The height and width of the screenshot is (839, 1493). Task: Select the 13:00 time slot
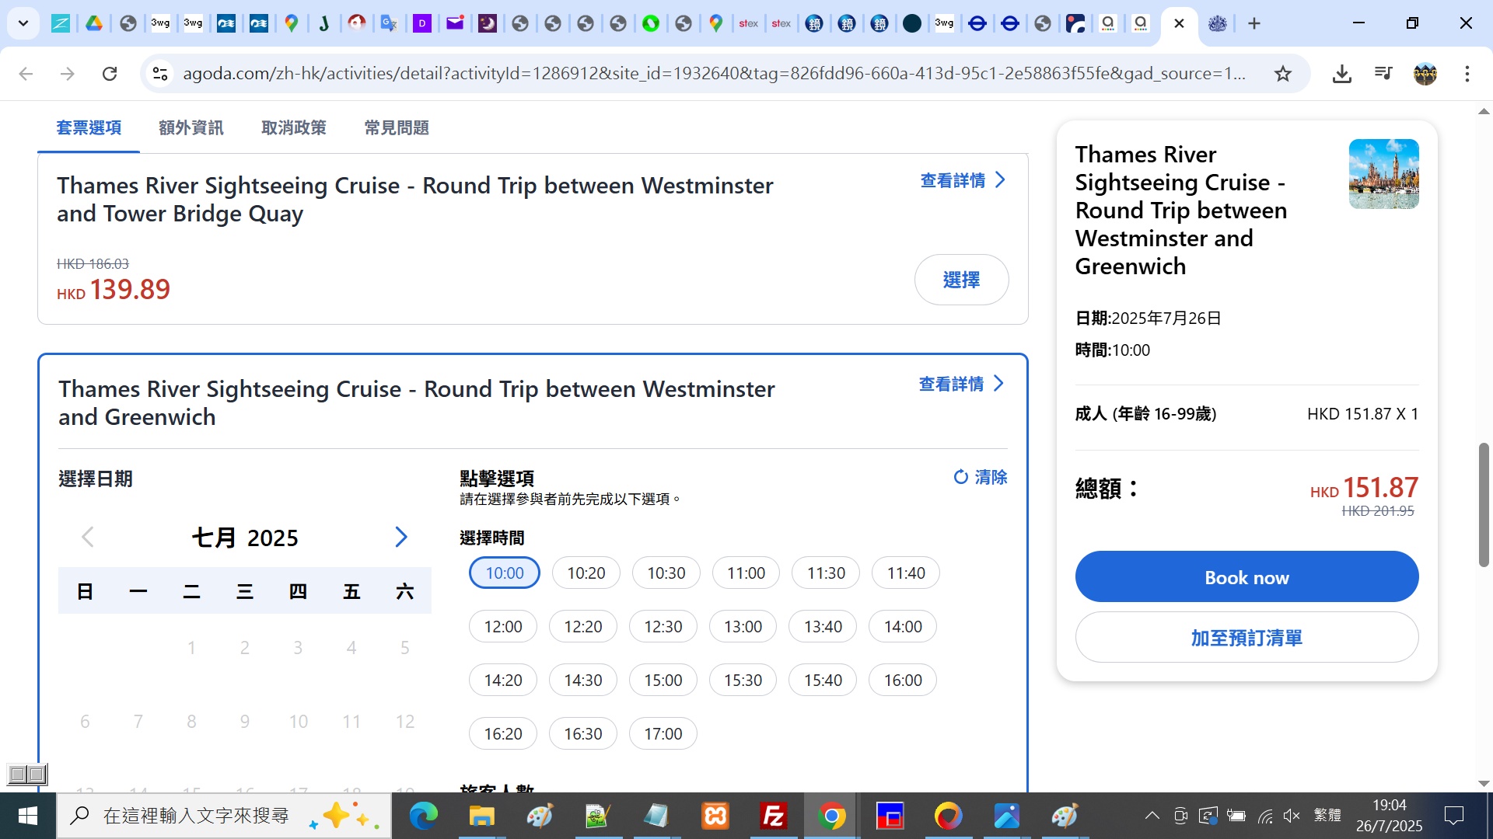pos(743,627)
